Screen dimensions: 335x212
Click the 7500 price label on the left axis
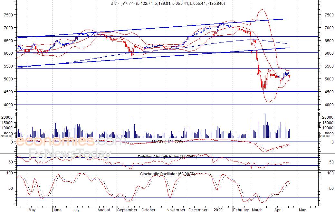coord(8,15)
